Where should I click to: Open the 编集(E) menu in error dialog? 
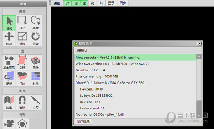[x=82, y=50]
